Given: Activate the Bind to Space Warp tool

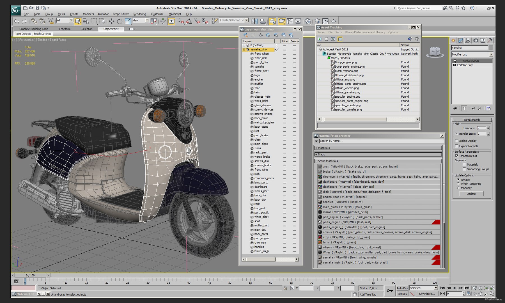Looking at the screenshot, I should [50, 21].
